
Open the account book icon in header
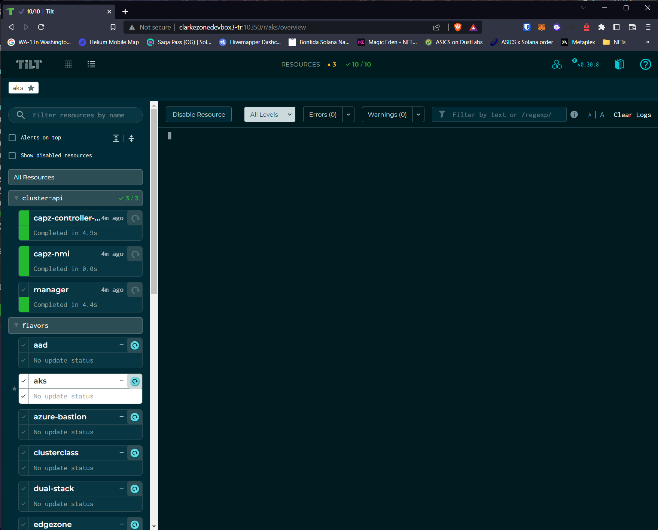click(x=619, y=64)
